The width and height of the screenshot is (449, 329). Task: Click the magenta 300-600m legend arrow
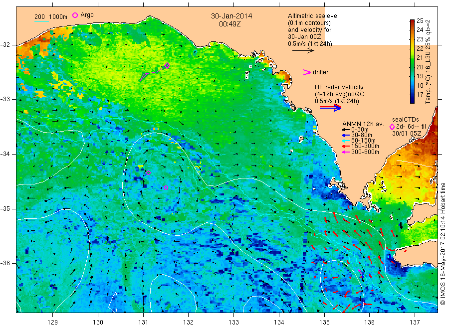point(346,152)
